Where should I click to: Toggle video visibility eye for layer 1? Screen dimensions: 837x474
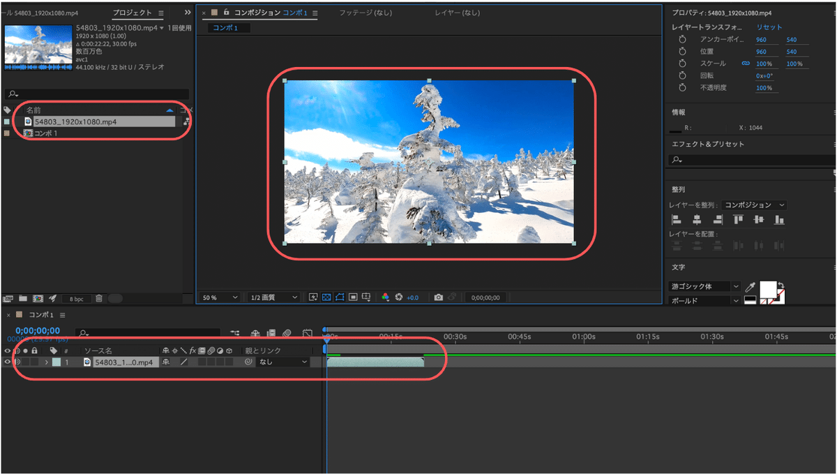click(x=8, y=362)
